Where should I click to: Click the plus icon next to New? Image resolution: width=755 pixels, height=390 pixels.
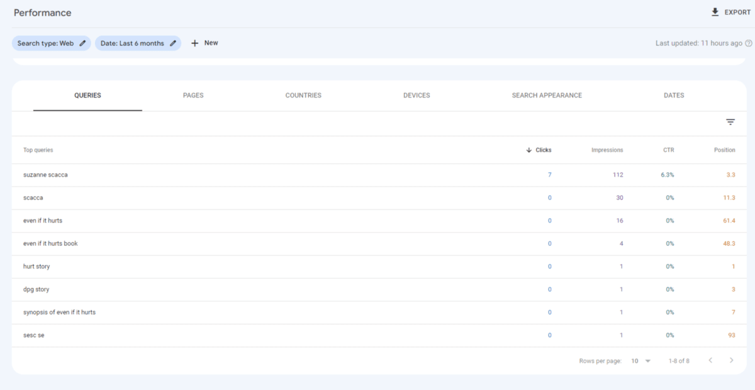coord(195,43)
